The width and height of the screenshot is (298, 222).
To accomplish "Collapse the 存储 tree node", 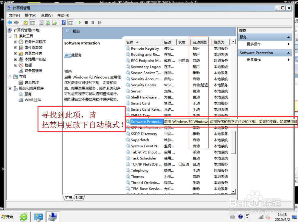I will click(x=10, y=76).
